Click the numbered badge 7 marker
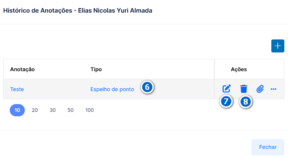This screenshot has height=159, width=288. pos(226,101)
